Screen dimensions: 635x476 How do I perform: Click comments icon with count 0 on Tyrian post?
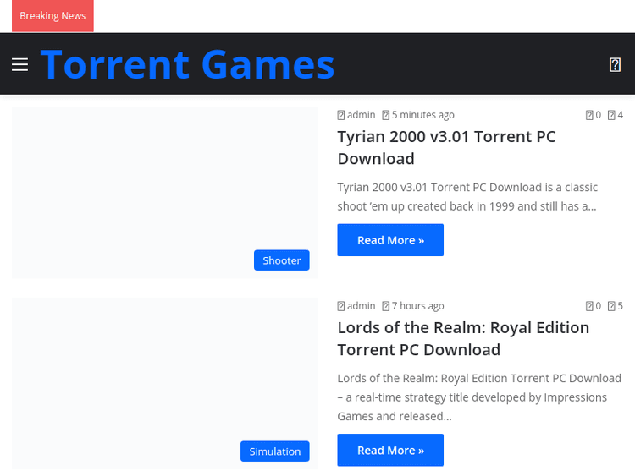tap(589, 115)
